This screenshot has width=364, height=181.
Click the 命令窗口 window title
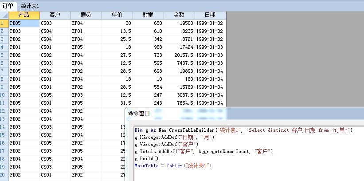point(139,114)
